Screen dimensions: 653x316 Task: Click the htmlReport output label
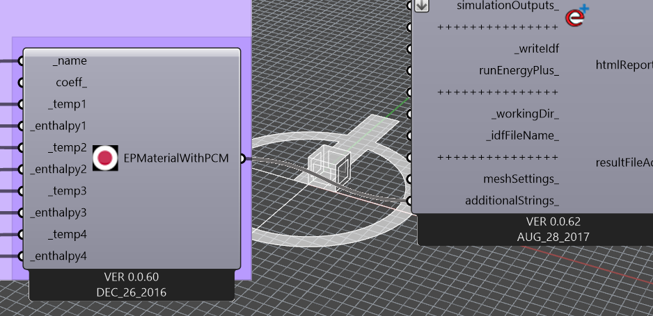(x=624, y=65)
